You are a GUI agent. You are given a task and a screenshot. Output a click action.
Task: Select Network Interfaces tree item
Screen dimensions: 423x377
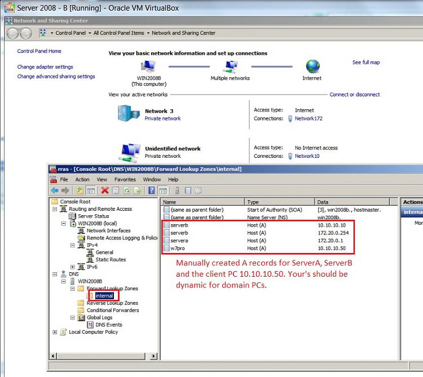(108, 230)
